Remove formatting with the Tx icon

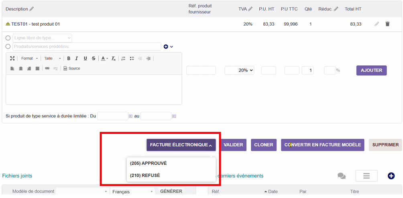(x=113, y=59)
